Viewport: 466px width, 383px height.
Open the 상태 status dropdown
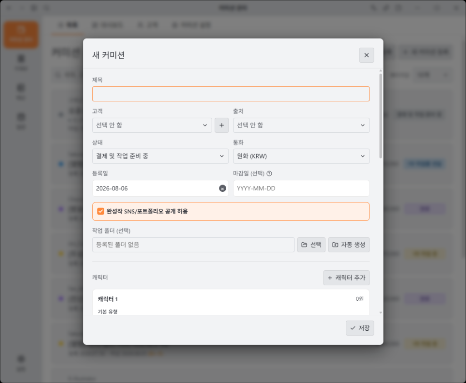[x=160, y=156]
